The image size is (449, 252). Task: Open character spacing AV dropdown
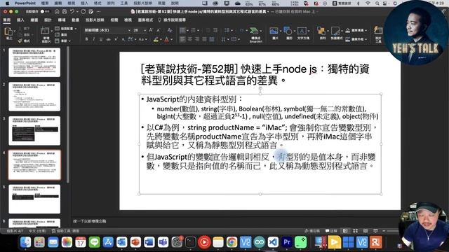pos(132,39)
